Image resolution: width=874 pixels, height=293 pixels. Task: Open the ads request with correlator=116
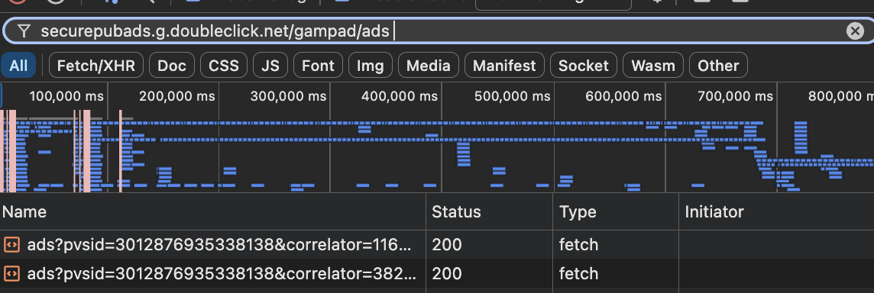pos(220,244)
